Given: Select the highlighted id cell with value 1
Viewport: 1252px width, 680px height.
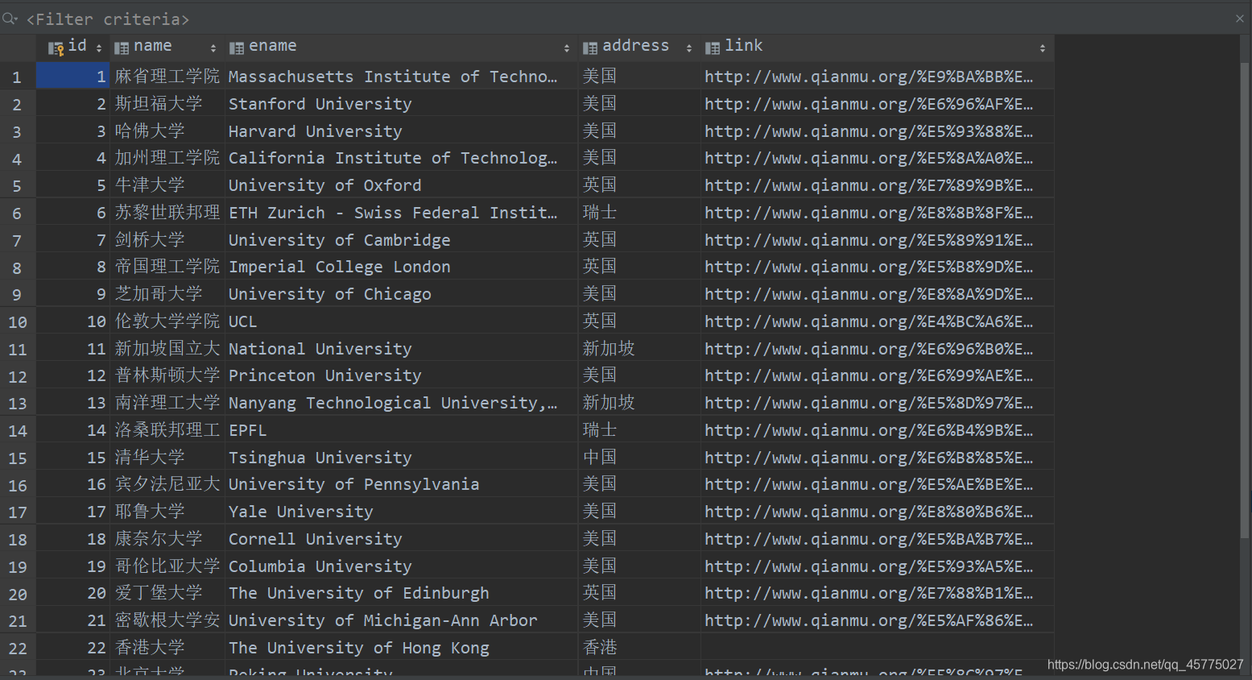Looking at the screenshot, I should (73, 77).
